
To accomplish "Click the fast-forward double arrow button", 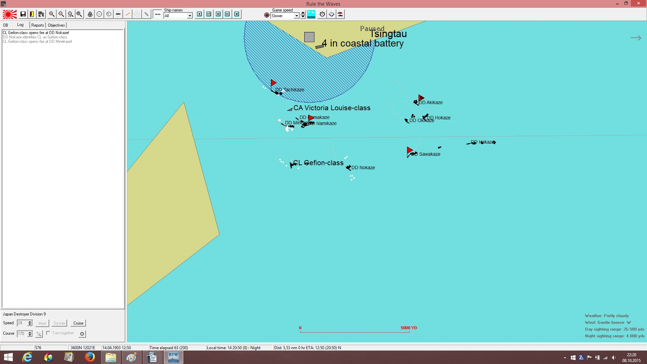I will [227, 14].
